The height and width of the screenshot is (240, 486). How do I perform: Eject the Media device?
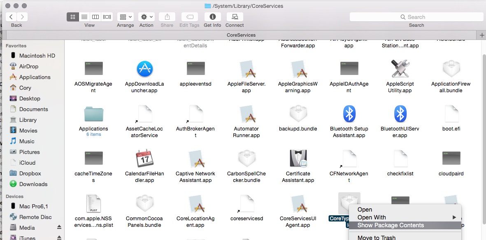tap(59, 228)
